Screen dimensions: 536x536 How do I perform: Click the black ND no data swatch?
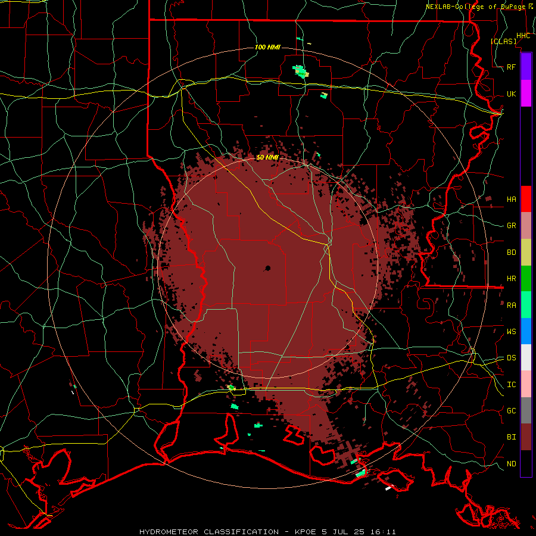click(526, 463)
